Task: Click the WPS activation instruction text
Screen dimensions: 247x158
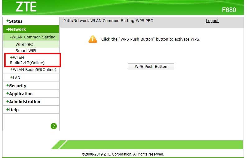Action: tap(151, 39)
